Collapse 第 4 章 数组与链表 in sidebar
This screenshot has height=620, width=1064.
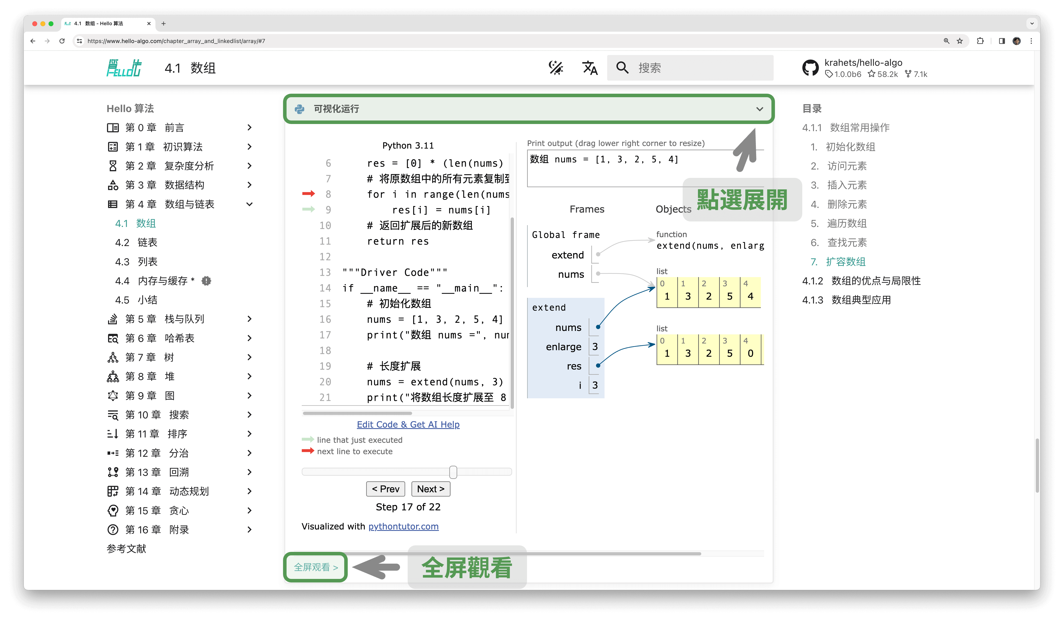(x=249, y=204)
